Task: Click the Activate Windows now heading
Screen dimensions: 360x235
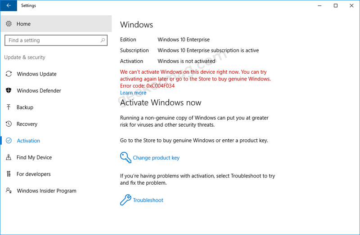Action: coord(161,102)
